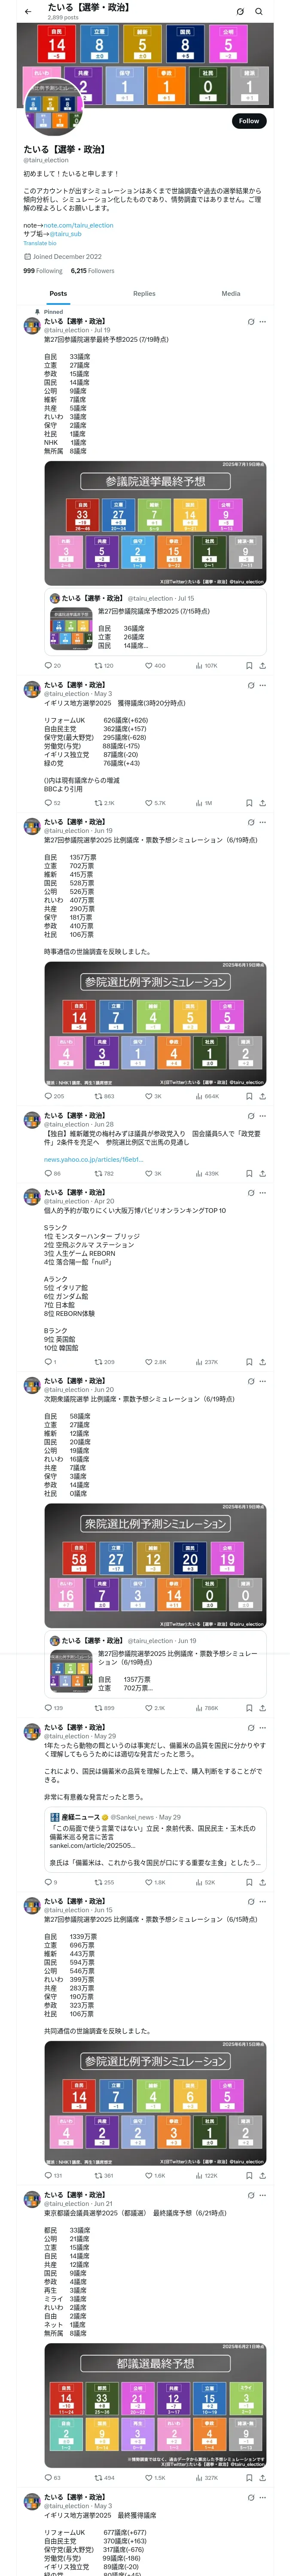Viewport: 290px width, 2576px height.
Task: Follow the たいる【選挙・政治】 account
Action: click(x=248, y=121)
